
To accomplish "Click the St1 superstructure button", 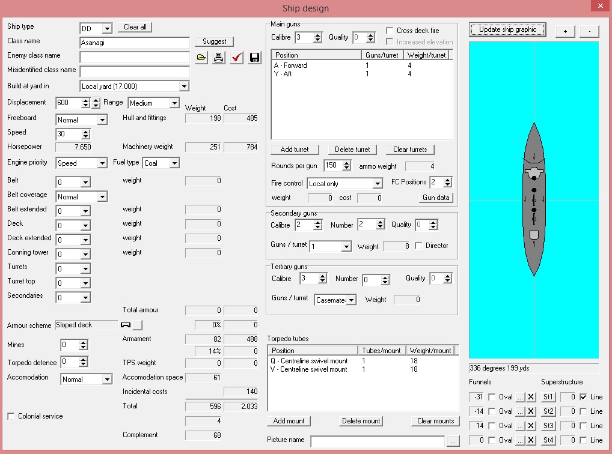I will point(548,397).
